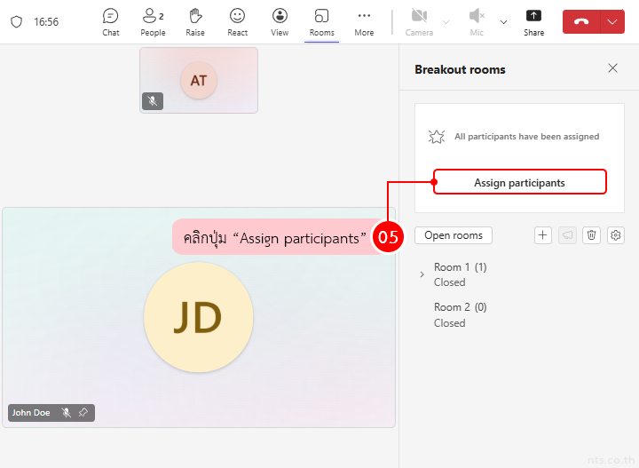The image size is (639, 468).
Task: Toggle the Camera on or off
Action: click(x=419, y=21)
